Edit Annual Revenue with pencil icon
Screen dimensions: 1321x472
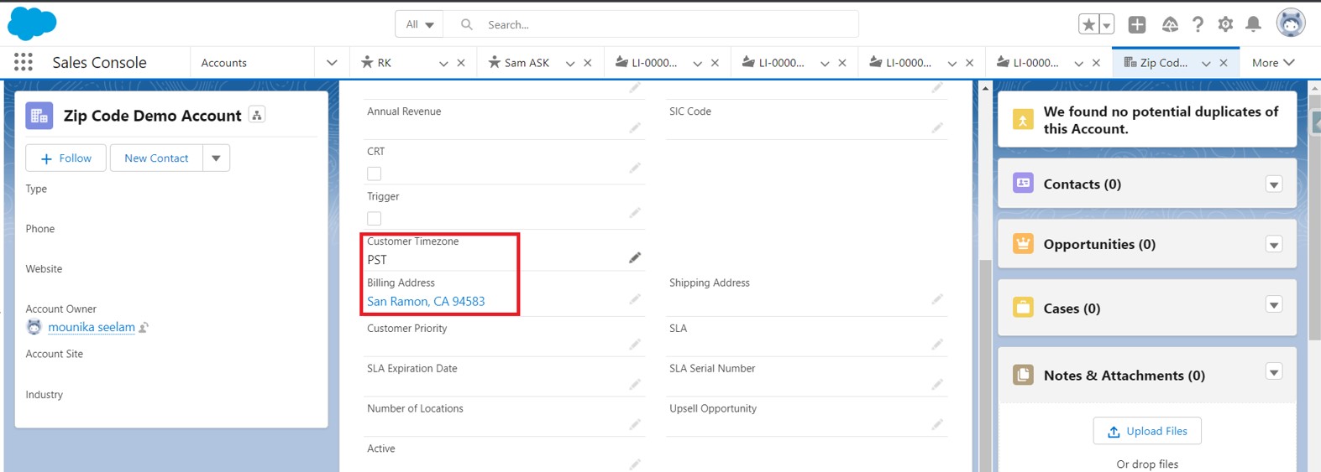coord(635,127)
